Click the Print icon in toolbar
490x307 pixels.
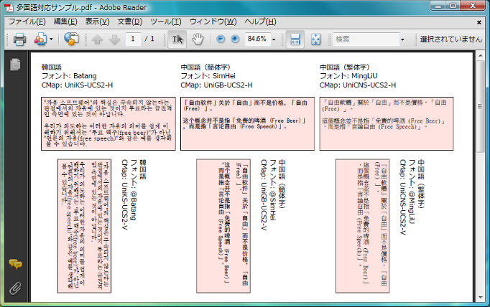[19, 39]
